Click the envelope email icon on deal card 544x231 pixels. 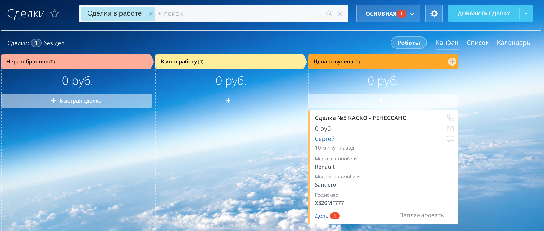pyautogui.click(x=450, y=128)
